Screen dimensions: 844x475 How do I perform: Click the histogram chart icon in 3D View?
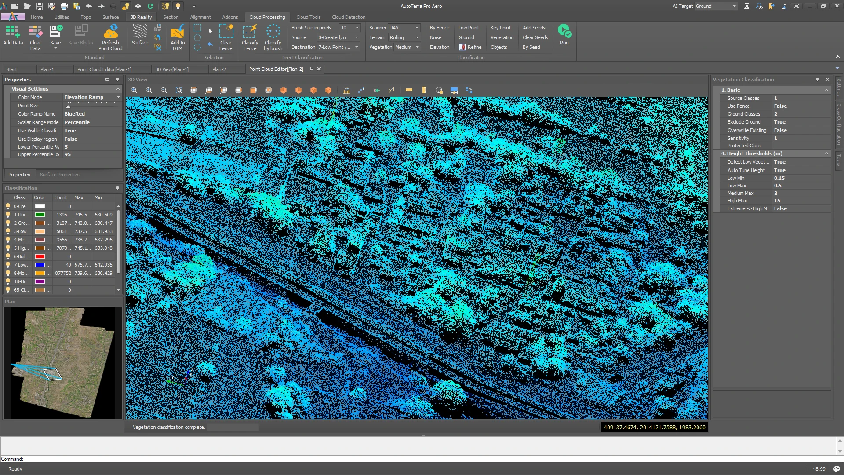pyautogui.click(x=346, y=90)
